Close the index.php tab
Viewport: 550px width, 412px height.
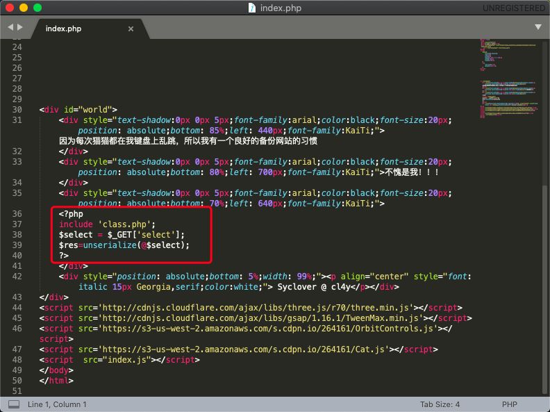tap(131, 28)
